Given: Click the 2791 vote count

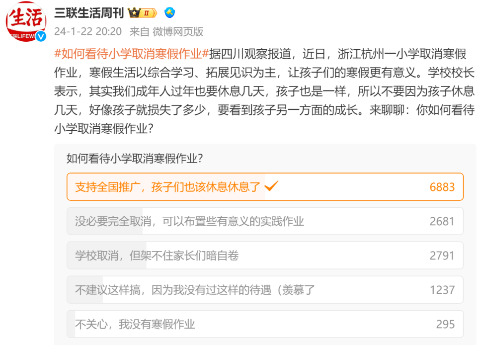Looking at the screenshot, I should 442,256.
